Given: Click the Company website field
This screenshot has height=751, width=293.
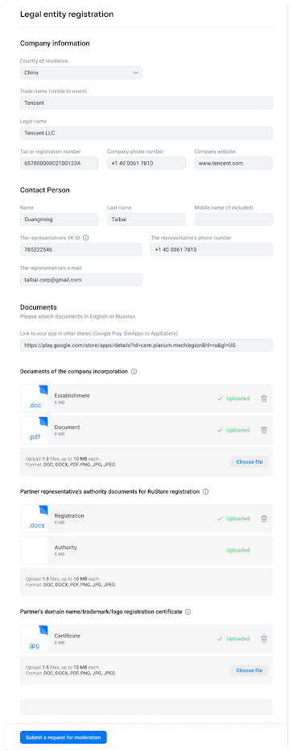Looking at the screenshot, I should point(233,163).
